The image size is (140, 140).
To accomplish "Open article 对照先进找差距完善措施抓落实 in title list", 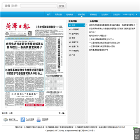I will coord(112,25).
